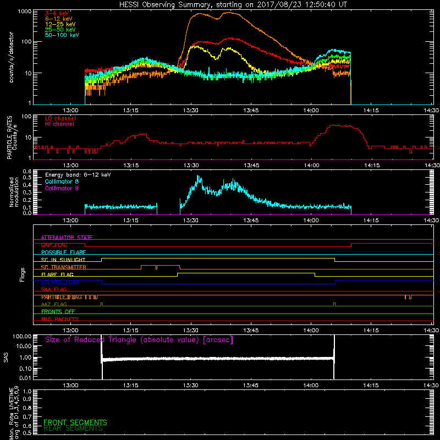Click the LO channel legend label
This screenshot has width=440, height=440.
[x=61, y=118]
